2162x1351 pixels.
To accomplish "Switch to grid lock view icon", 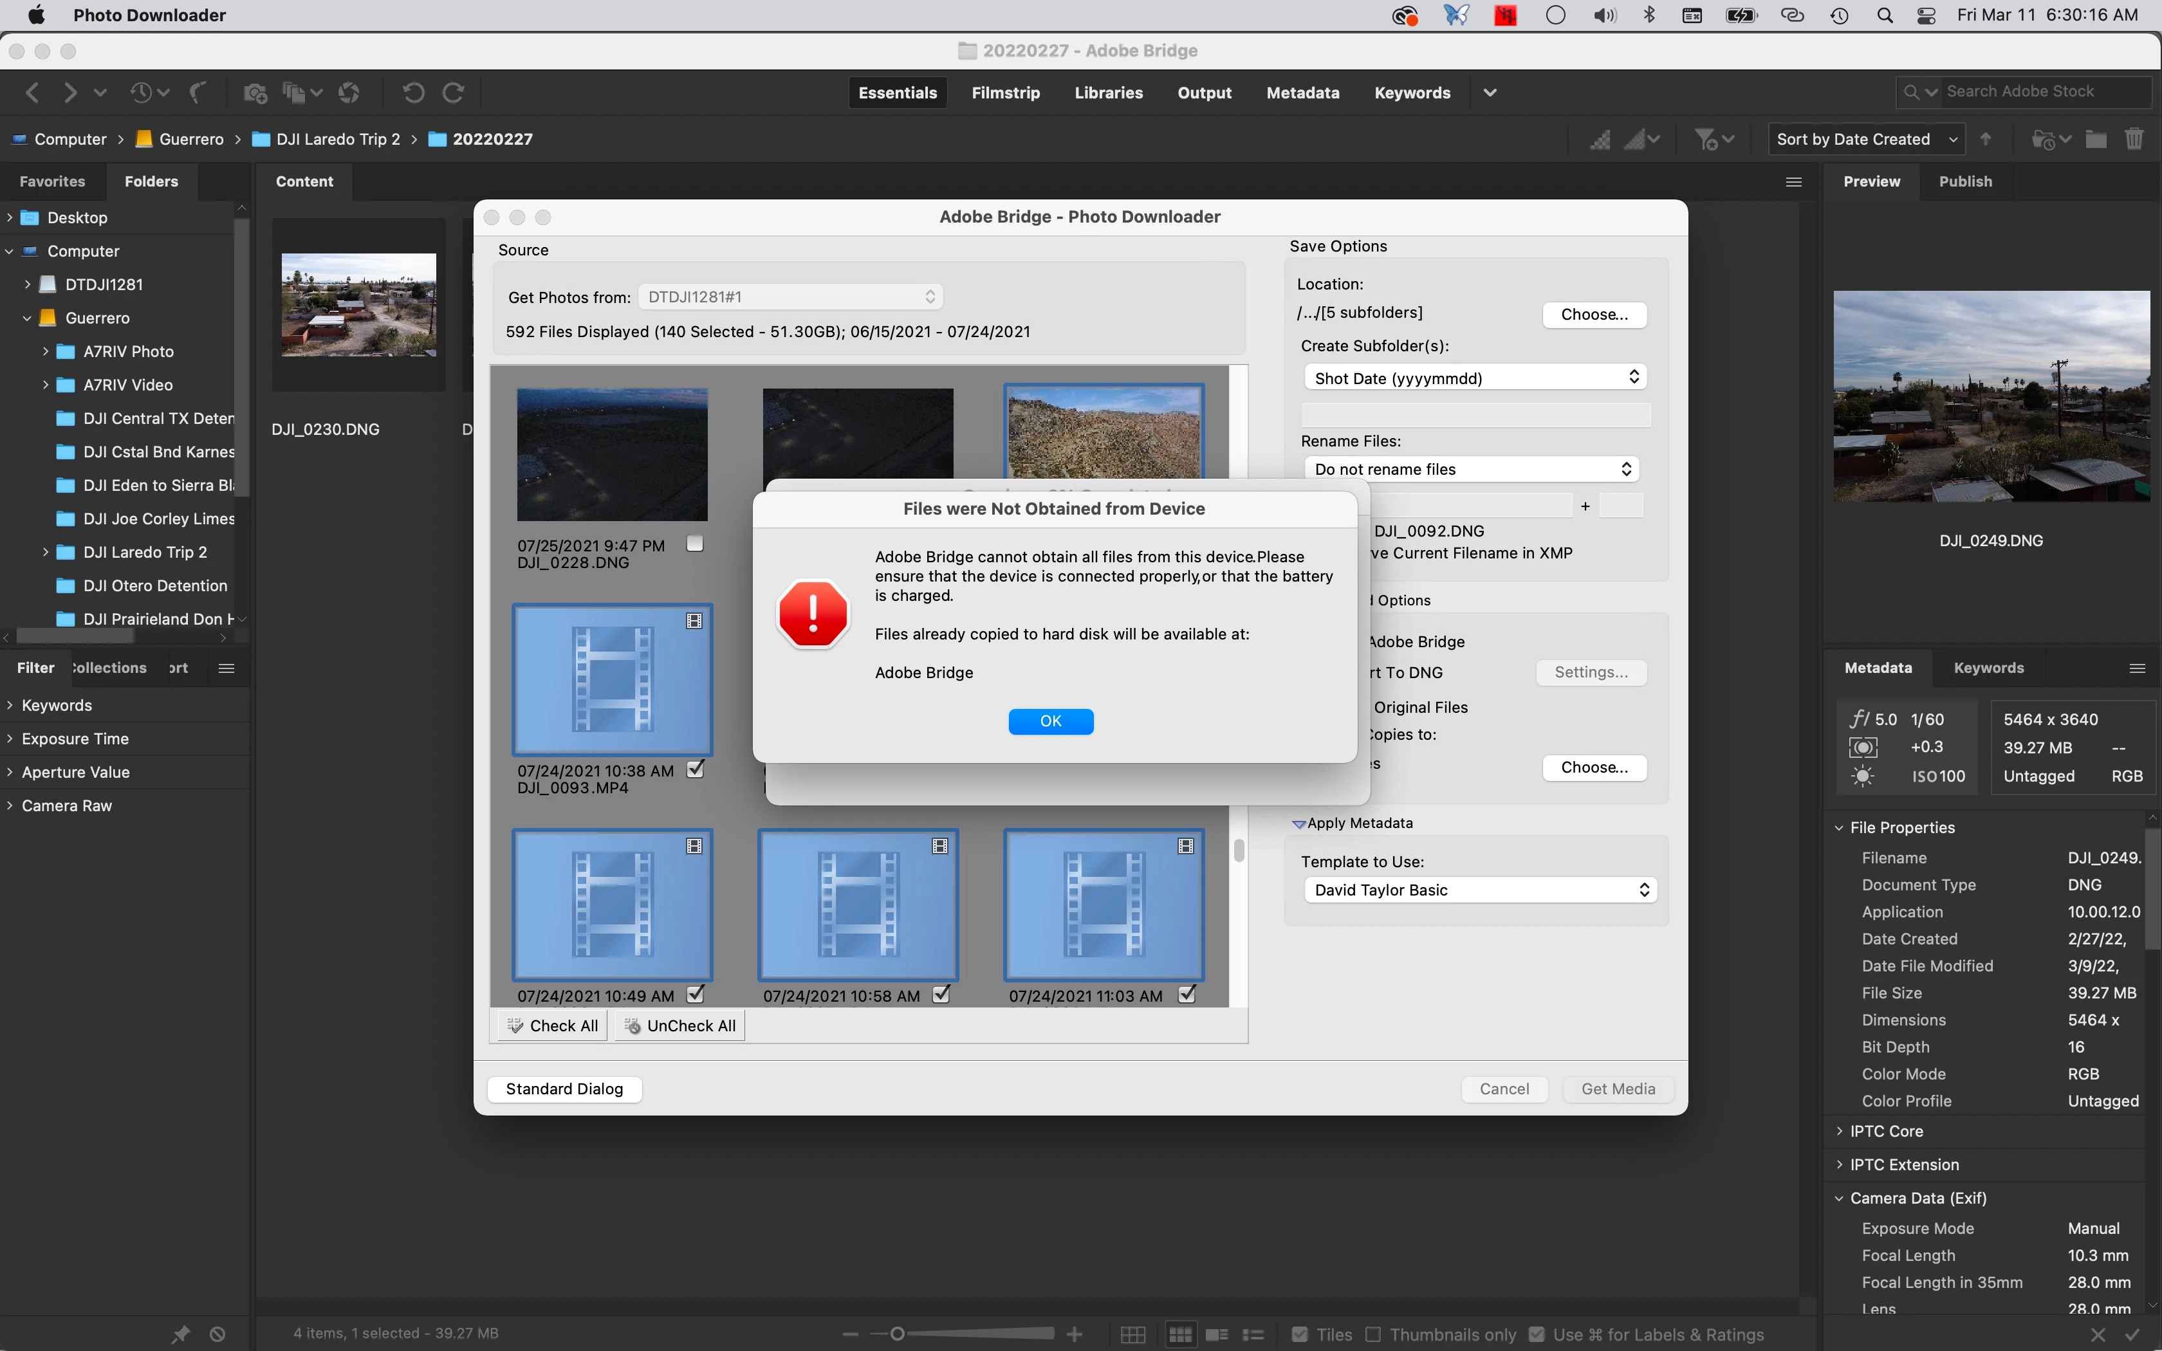I will pyautogui.click(x=1133, y=1335).
